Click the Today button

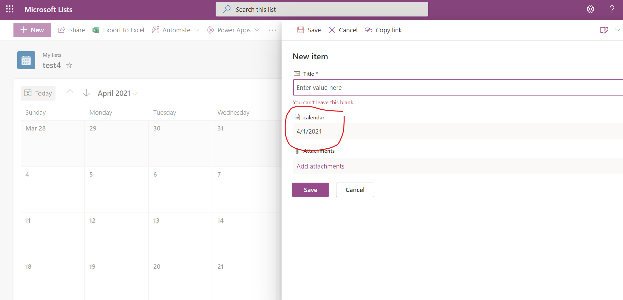(38, 93)
